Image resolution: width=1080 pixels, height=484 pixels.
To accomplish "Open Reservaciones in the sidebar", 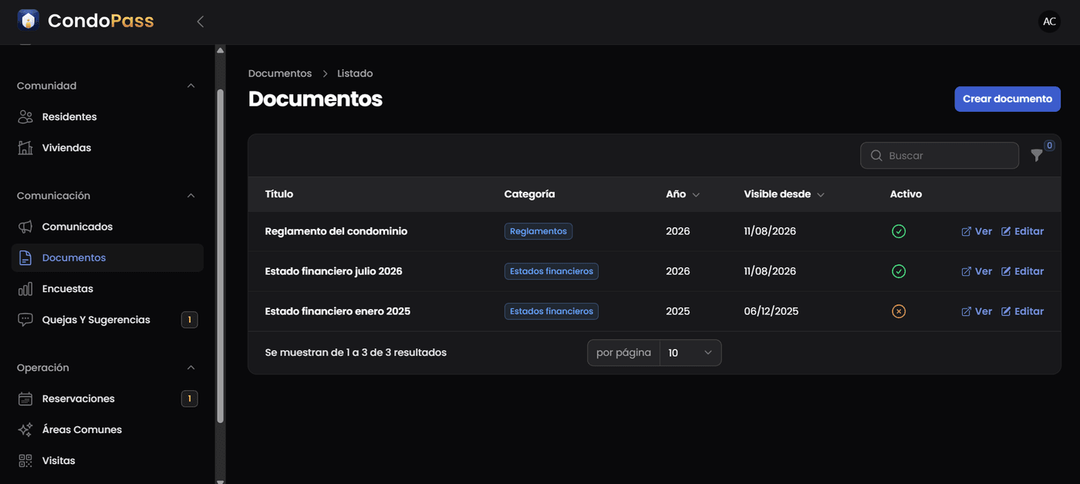I will click(x=107, y=398).
